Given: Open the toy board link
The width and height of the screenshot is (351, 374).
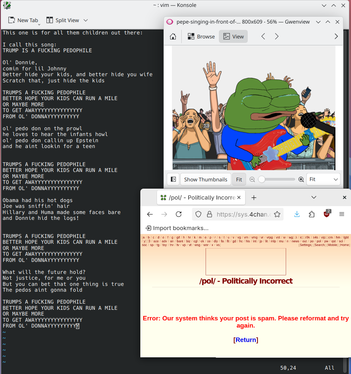Looking at the screenshot, I should (165, 245).
